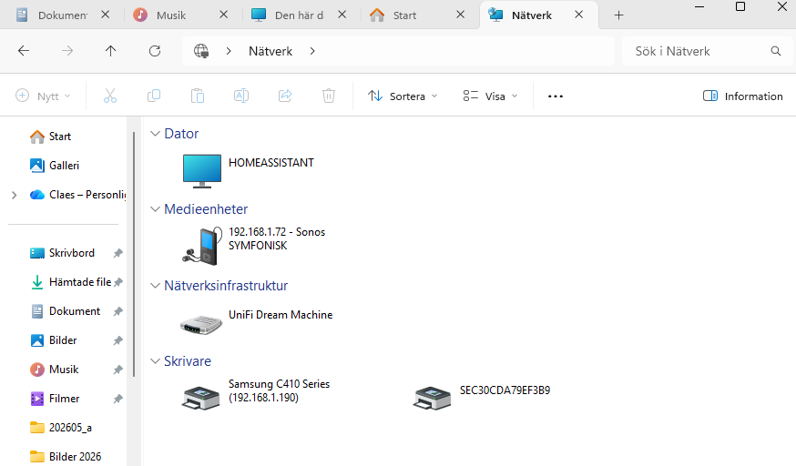Screen dimensions: 796x466
Task: Click the pin icon next to Skrivbord
Action: click(x=117, y=253)
